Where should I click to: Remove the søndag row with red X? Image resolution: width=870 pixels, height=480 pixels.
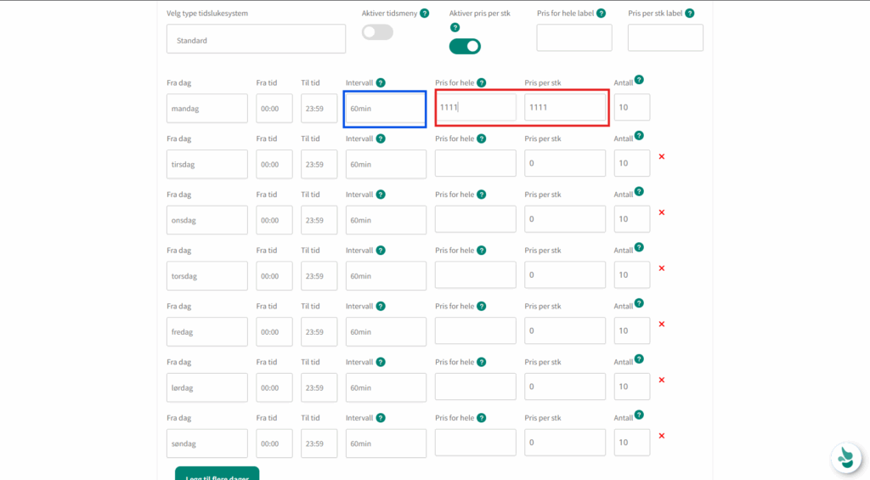tap(662, 436)
